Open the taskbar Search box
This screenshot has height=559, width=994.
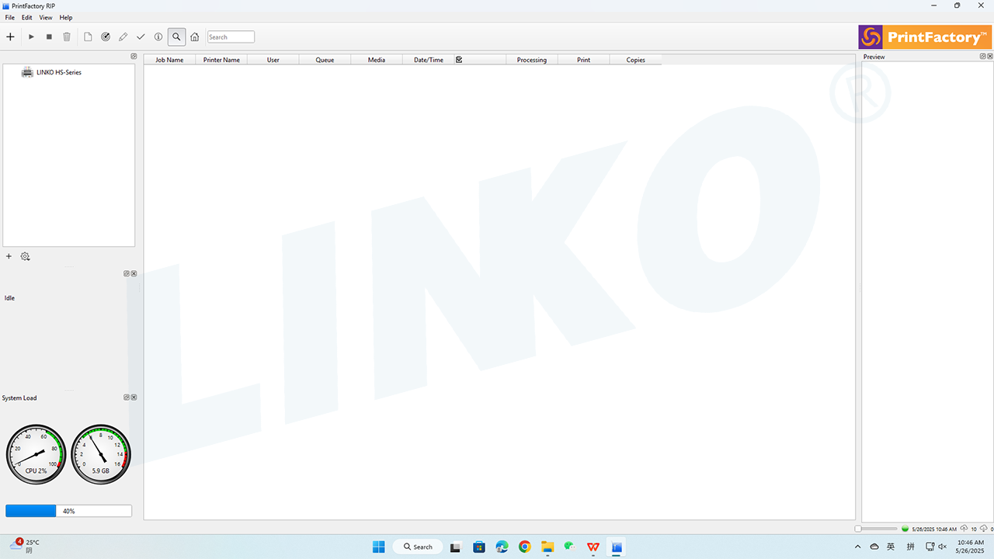coord(418,547)
